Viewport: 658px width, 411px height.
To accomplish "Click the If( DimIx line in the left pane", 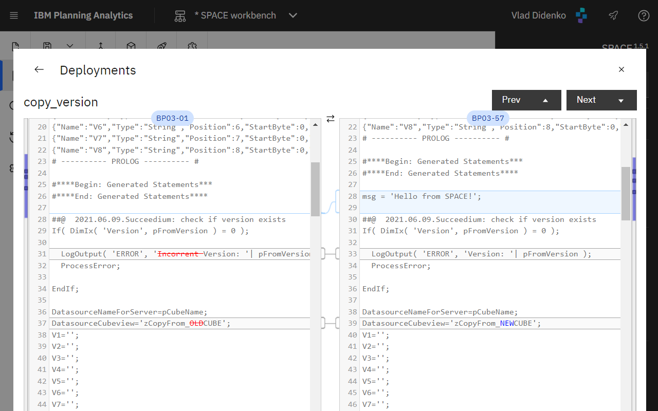I will click(x=150, y=231).
